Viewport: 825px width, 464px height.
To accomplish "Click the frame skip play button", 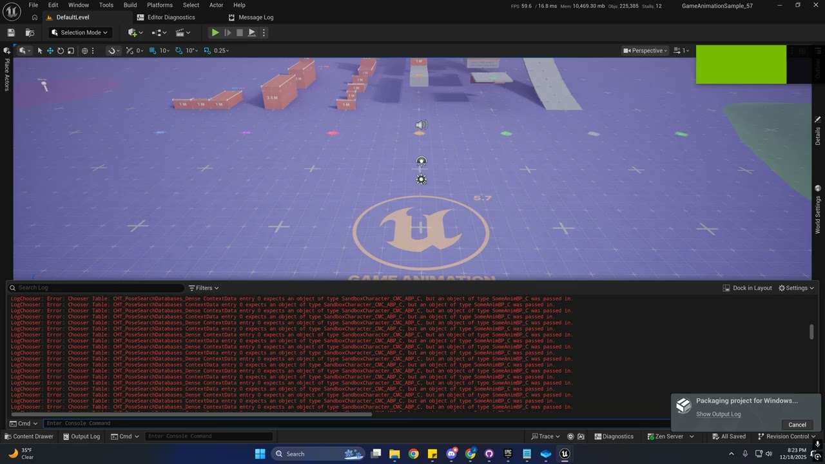I will point(228,32).
